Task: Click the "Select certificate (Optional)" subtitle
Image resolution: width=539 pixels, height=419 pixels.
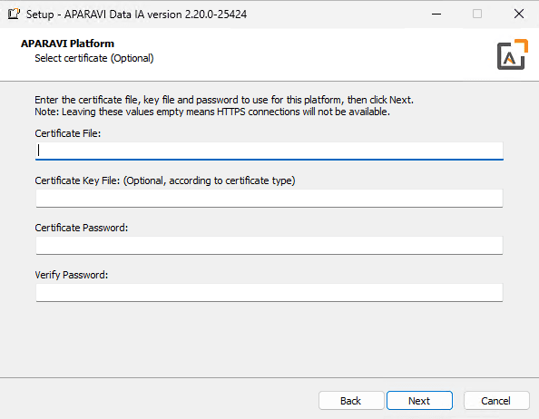Action: click(x=94, y=58)
